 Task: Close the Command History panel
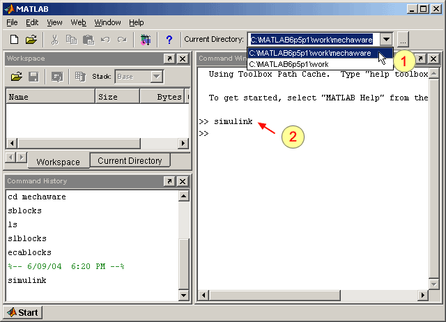coord(183,181)
